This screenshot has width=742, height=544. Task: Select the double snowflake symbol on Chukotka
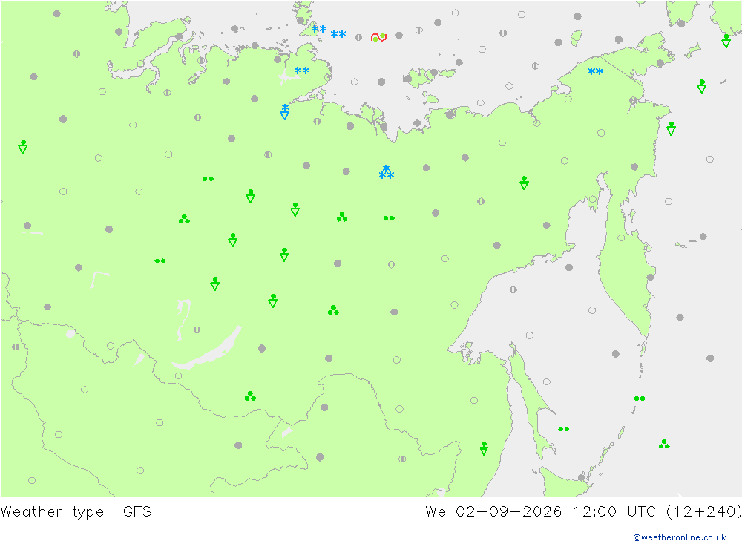pos(595,71)
